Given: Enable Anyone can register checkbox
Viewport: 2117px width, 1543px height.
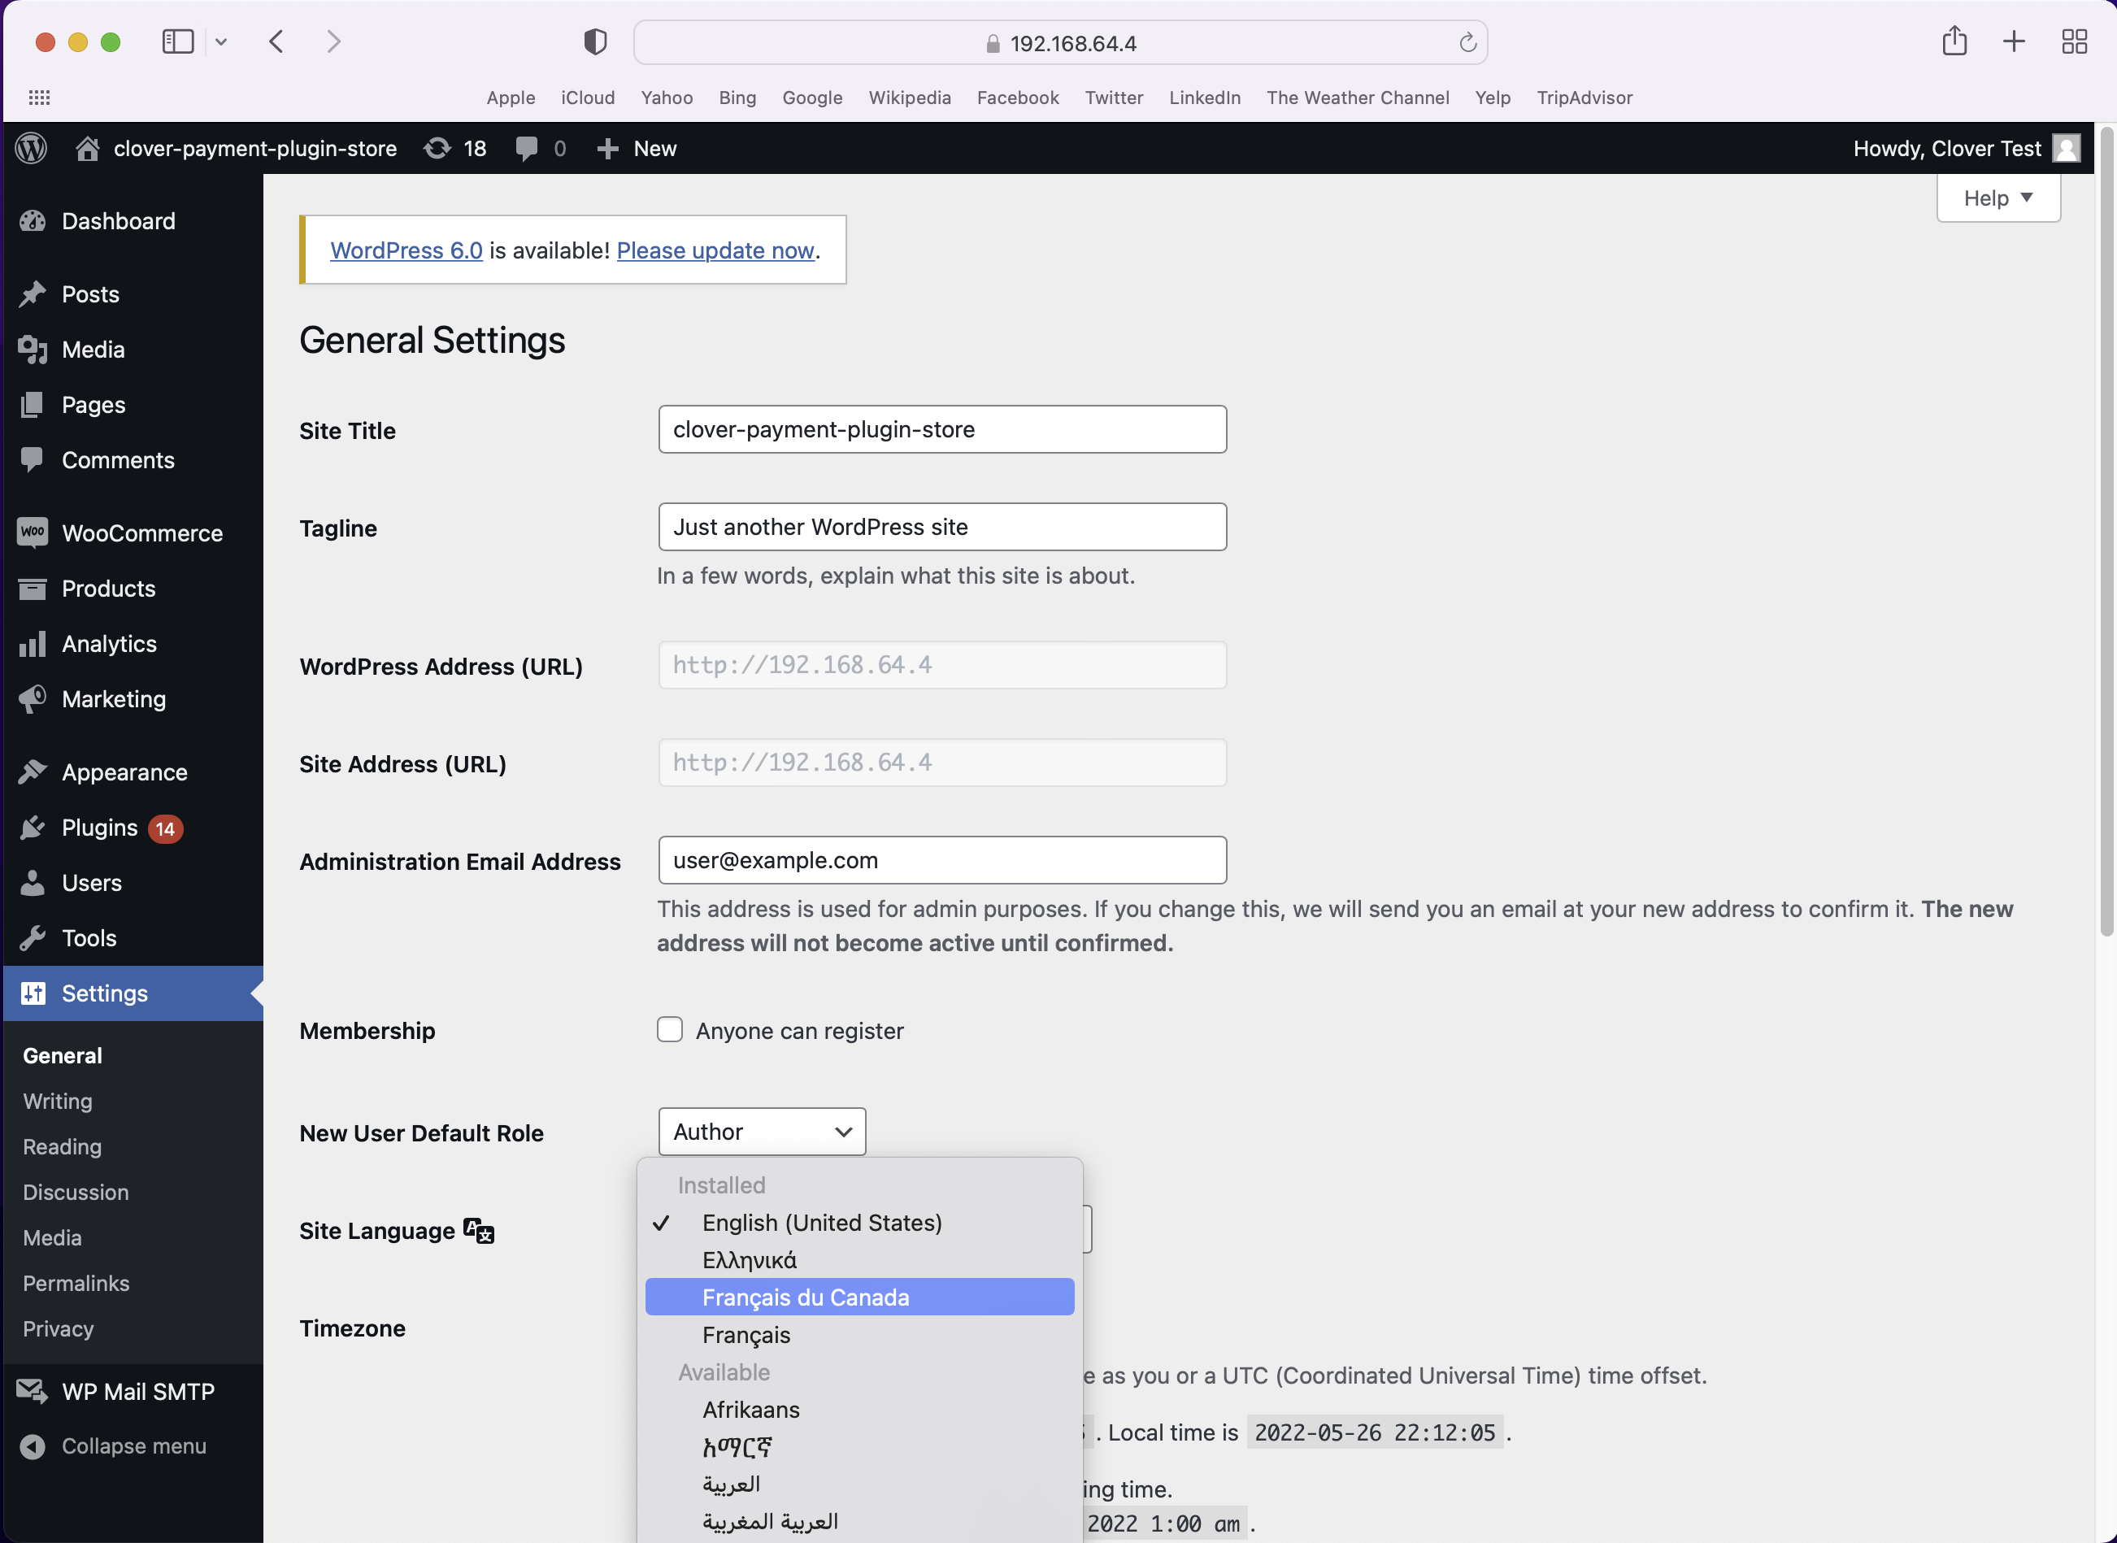Looking at the screenshot, I should [x=670, y=1029].
